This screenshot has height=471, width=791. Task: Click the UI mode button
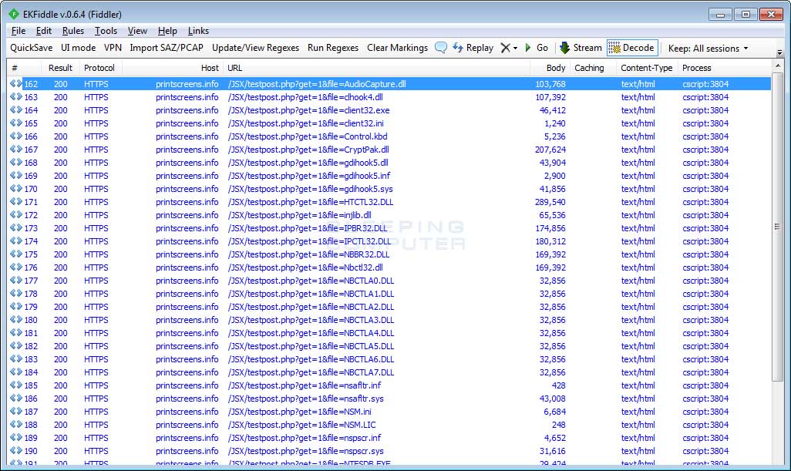78,48
